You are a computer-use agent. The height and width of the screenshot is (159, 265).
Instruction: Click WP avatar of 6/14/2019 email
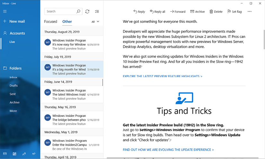tap(48, 92)
